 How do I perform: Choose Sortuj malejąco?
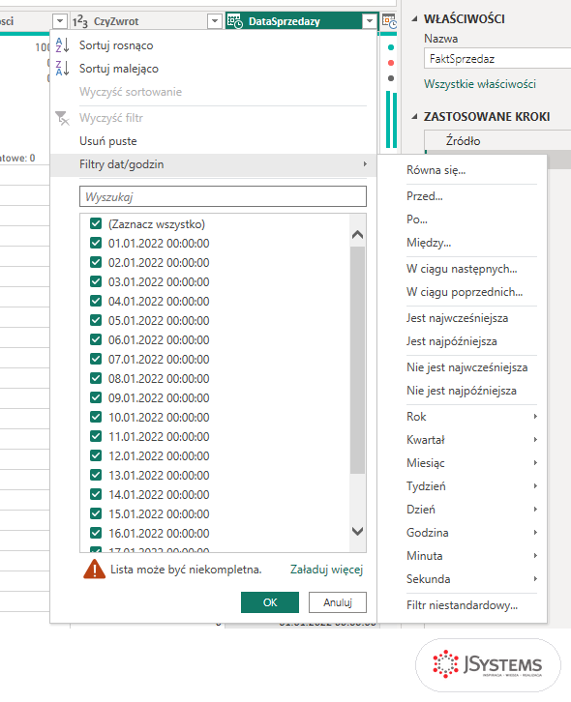[x=119, y=69]
